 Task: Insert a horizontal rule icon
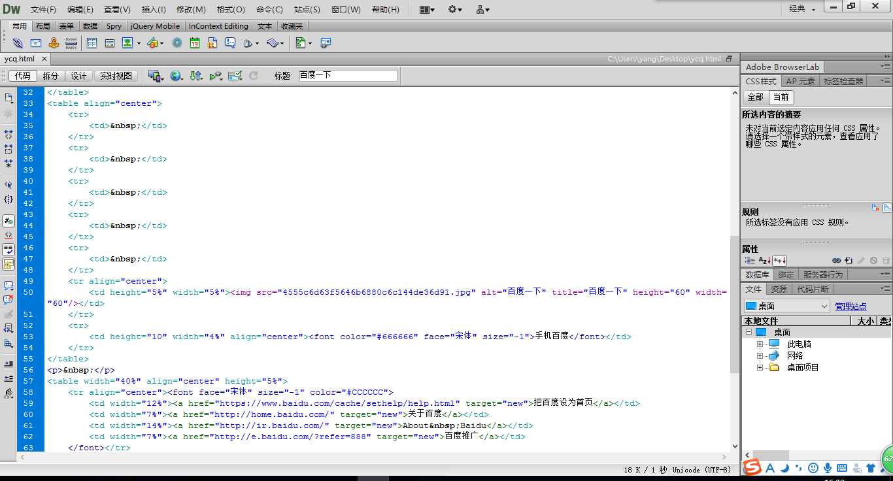(71, 43)
